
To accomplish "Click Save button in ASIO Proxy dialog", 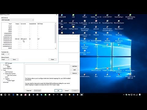I will (x=14, y=59).
